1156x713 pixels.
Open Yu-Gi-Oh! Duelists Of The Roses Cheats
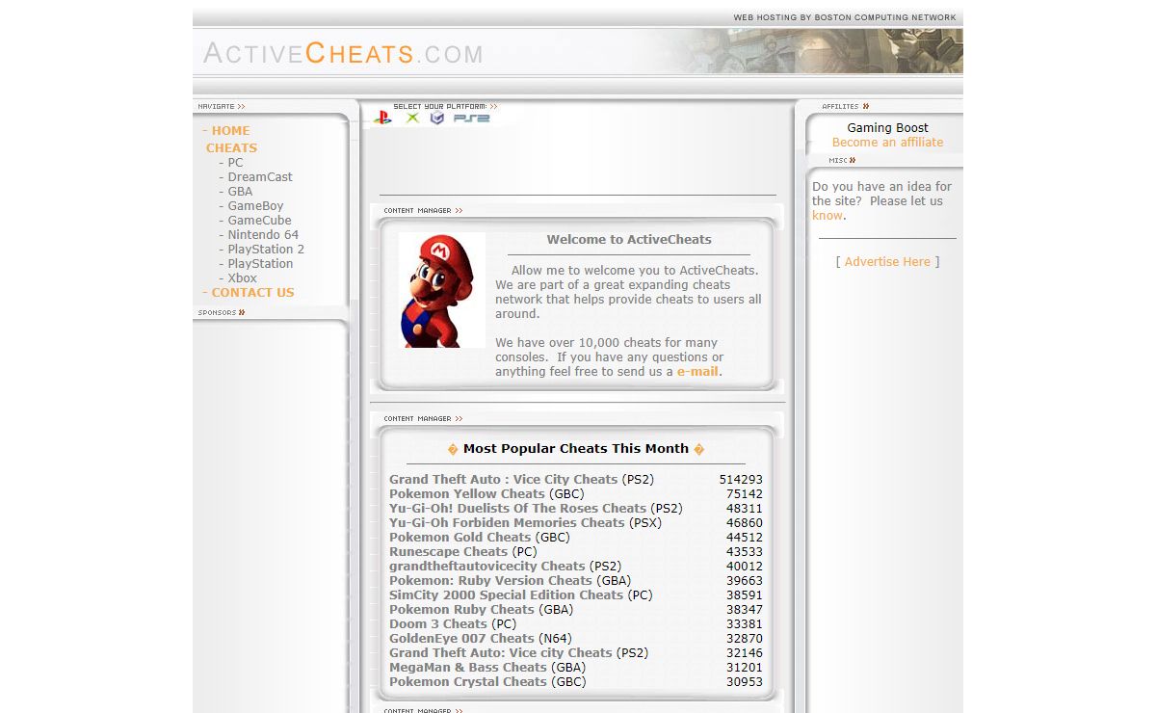517,508
